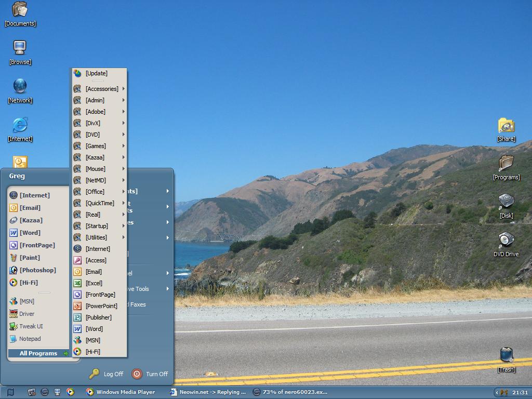Click the Media Player quick launch icon
Image resolution: width=532 pixels, height=399 pixels.
(x=70, y=392)
